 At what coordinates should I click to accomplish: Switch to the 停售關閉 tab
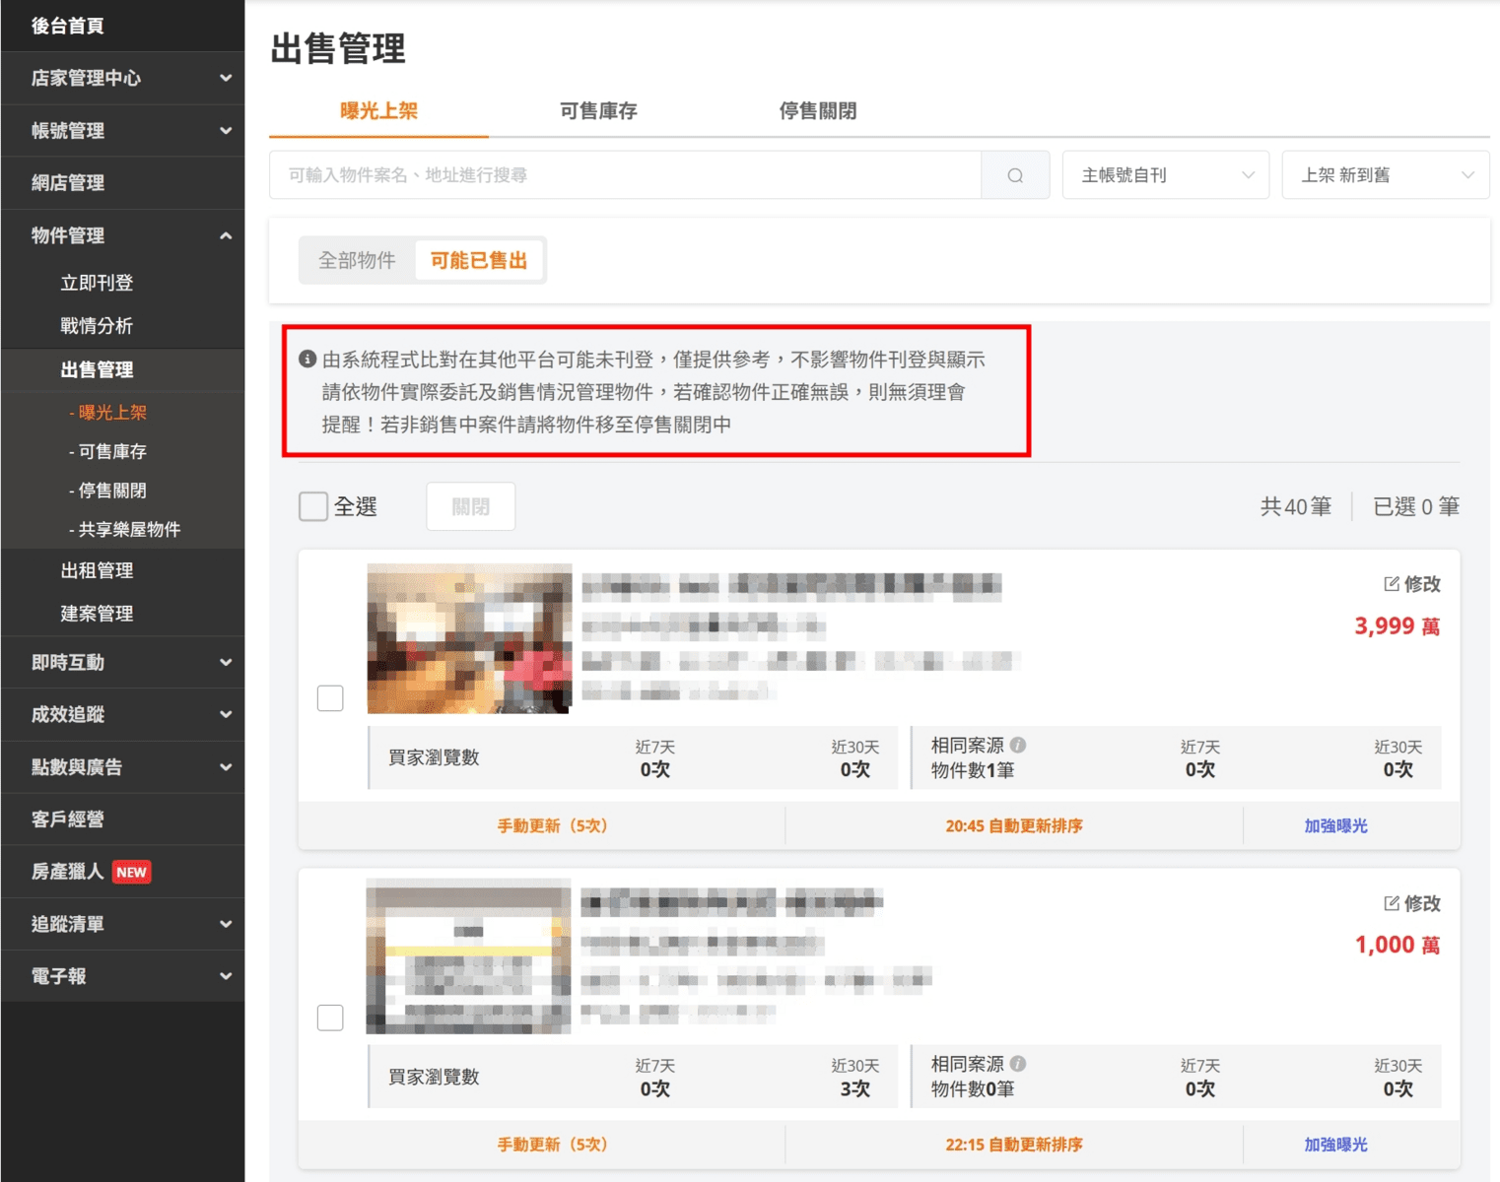[817, 111]
